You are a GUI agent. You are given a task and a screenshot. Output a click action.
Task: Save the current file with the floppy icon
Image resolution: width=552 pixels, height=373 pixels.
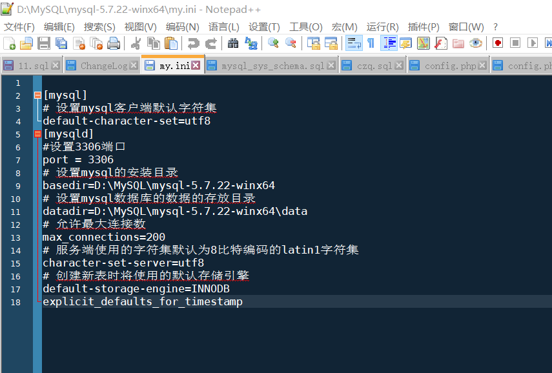point(44,43)
